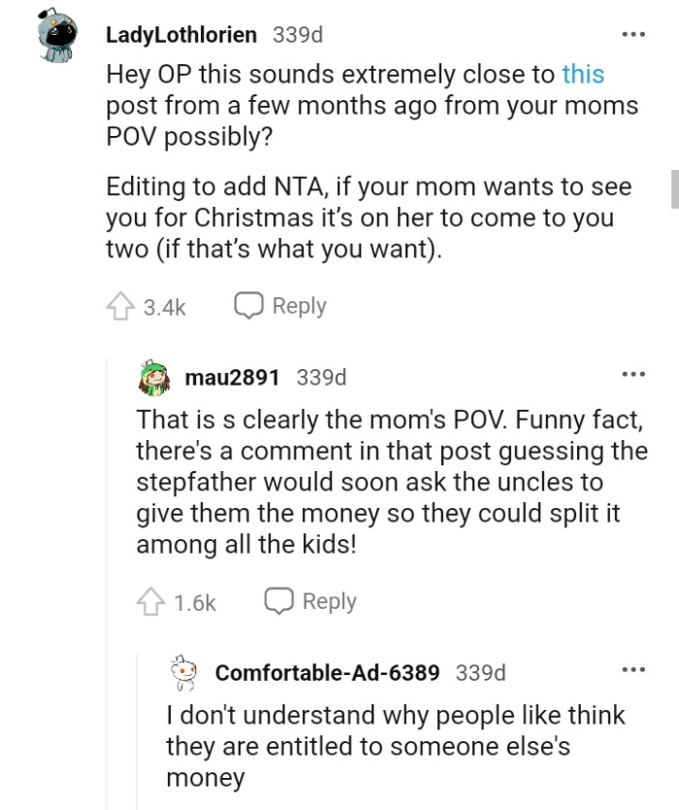Open the three-dot menu on Comfortable-Ad-6389's comment
The height and width of the screenshot is (810, 679).
[634, 668]
